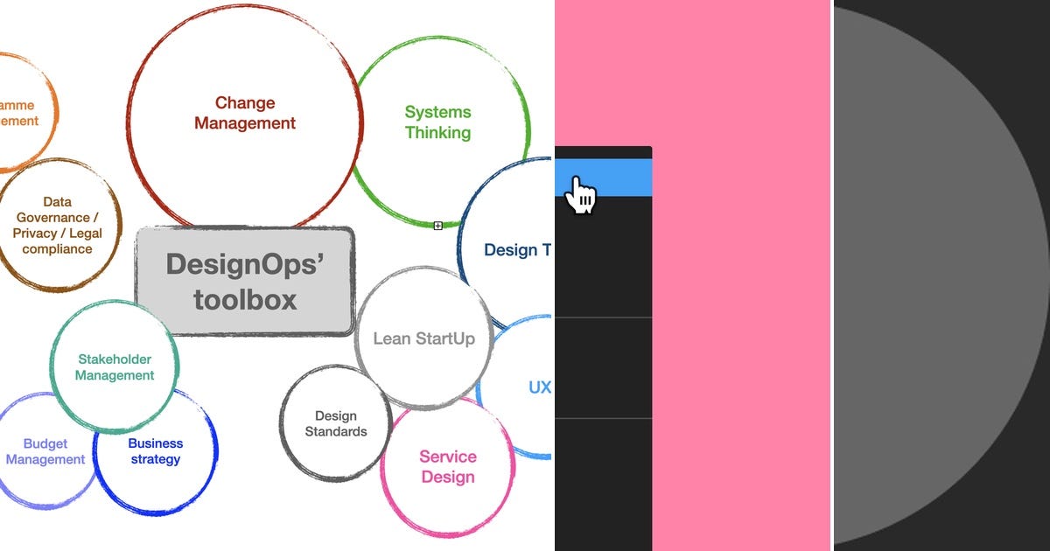Click the Programme Management label
This screenshot has width=1050, height=551.
click(x=17, y=112)
